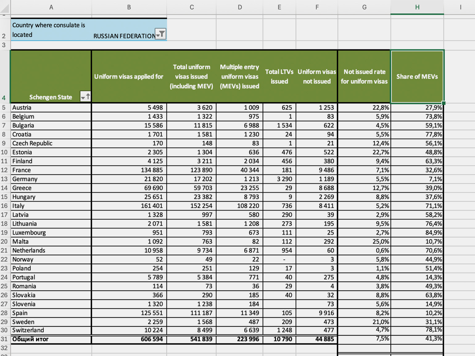This screenshot has width=475, height=356.
Task: Click 'Uniform visas applied for' header cell
Action: click(x=129, y=76)
